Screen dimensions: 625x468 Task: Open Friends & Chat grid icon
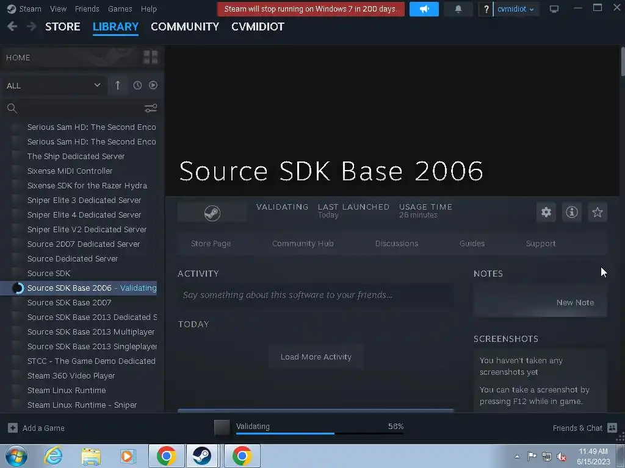click(x=612, y=428)
